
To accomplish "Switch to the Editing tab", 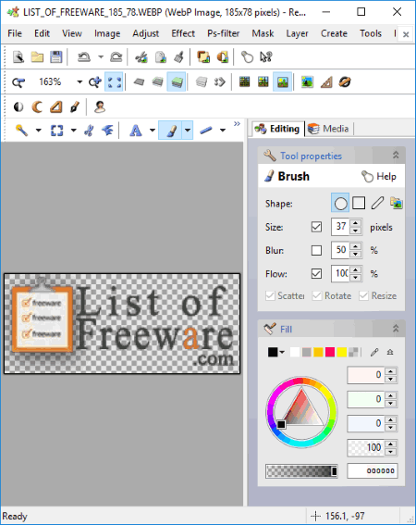I will (277, 129).
